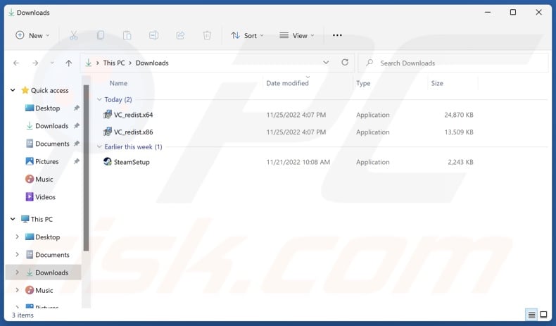Sort by the Size column header
Image resolution: width=556 pixels, height=326 pixels.
coord(437,83)
